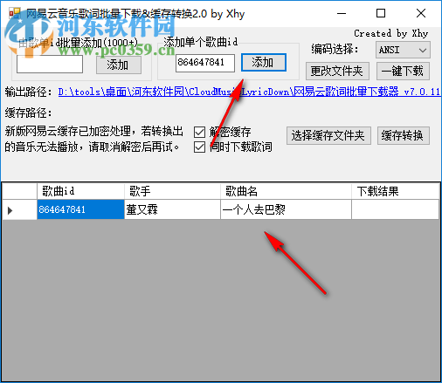Open the output path link D:\tools

pos(249,92)
